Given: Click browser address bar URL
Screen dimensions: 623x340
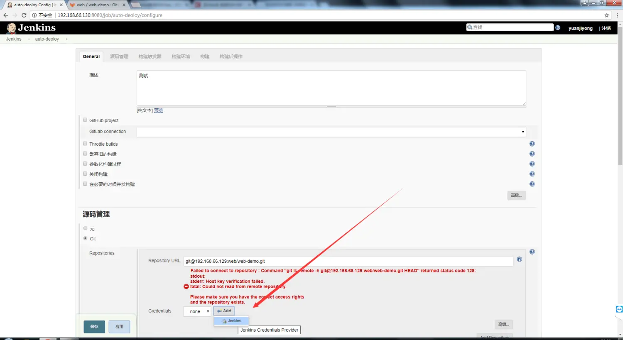Looking at the screenshot, I should coord(110,15).
